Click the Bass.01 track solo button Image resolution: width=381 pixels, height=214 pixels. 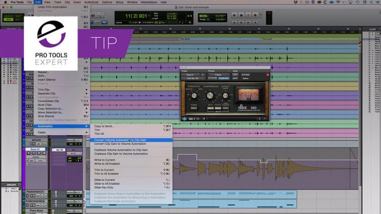(39, 153)
